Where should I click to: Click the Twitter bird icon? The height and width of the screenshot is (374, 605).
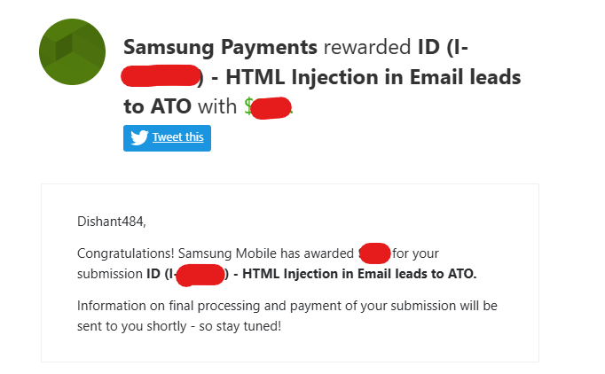pyautogui.click(x=139, y=137)
